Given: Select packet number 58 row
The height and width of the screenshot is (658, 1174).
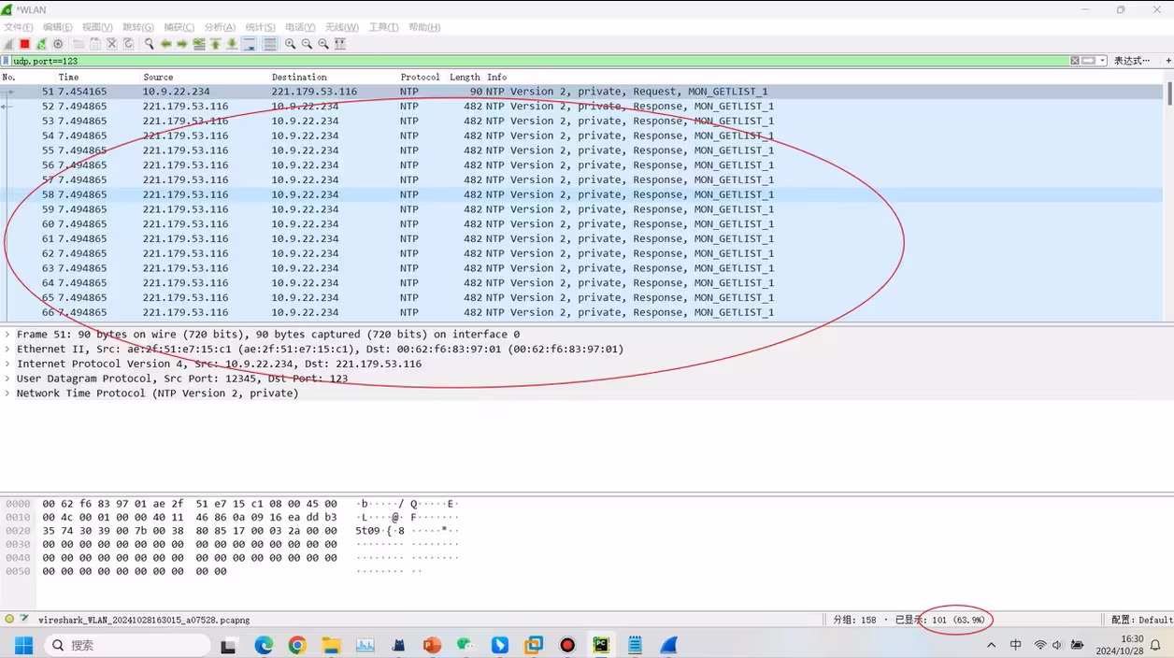Looking at the screenshot, I should pos(583,194).
